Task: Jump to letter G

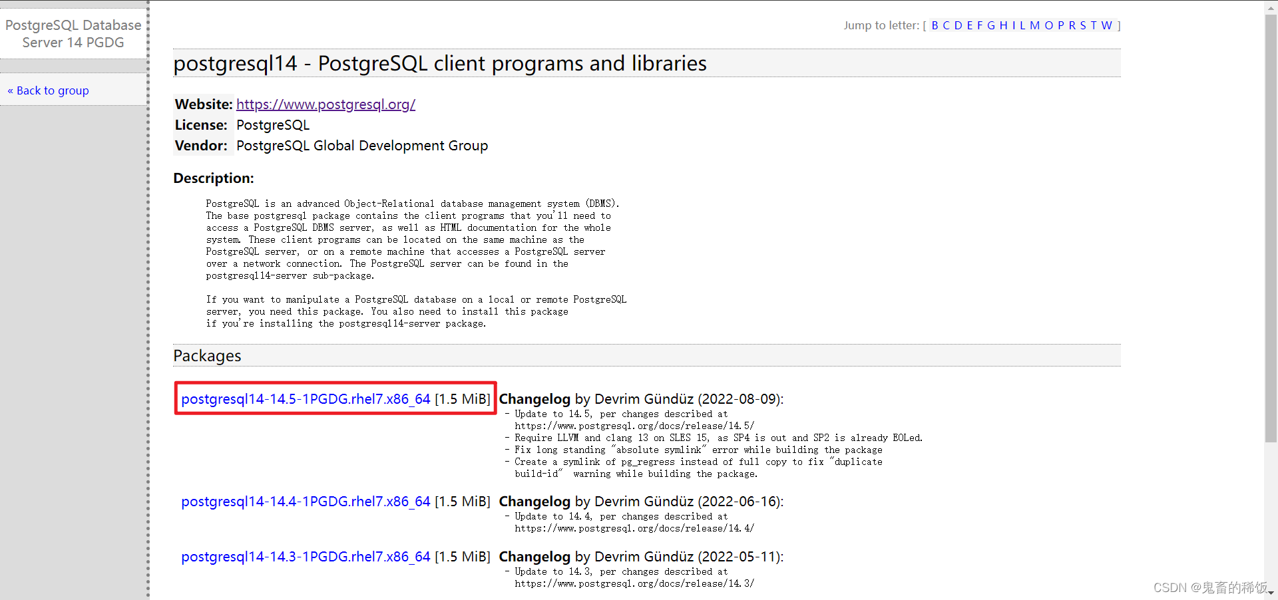Action: point(991,25)
